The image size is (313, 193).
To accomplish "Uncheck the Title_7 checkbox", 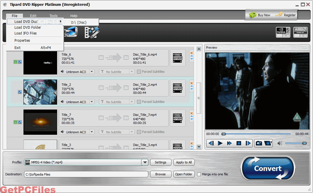I will click(x=20, y=122).
